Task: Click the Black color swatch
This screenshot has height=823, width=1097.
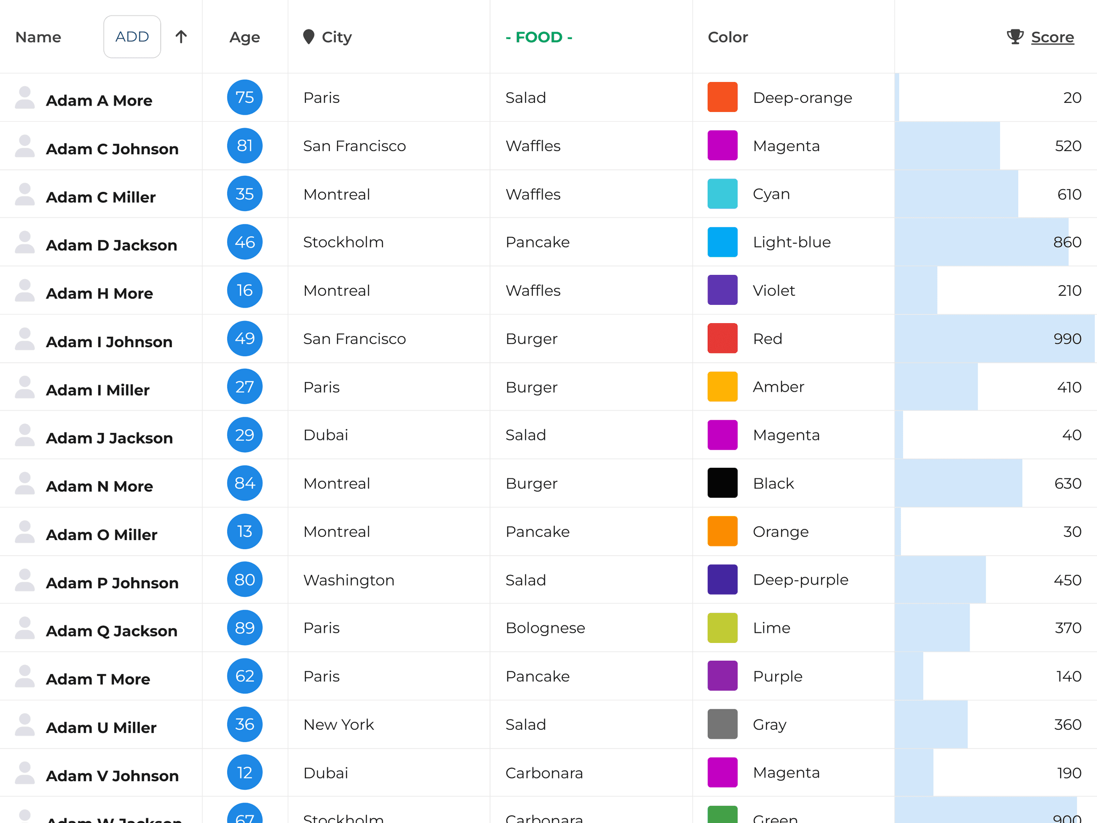Action: pos(722,483)
